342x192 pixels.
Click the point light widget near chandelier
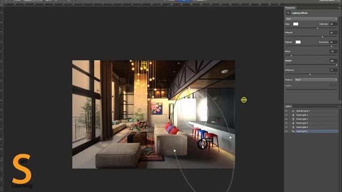[x=144, y=64]
